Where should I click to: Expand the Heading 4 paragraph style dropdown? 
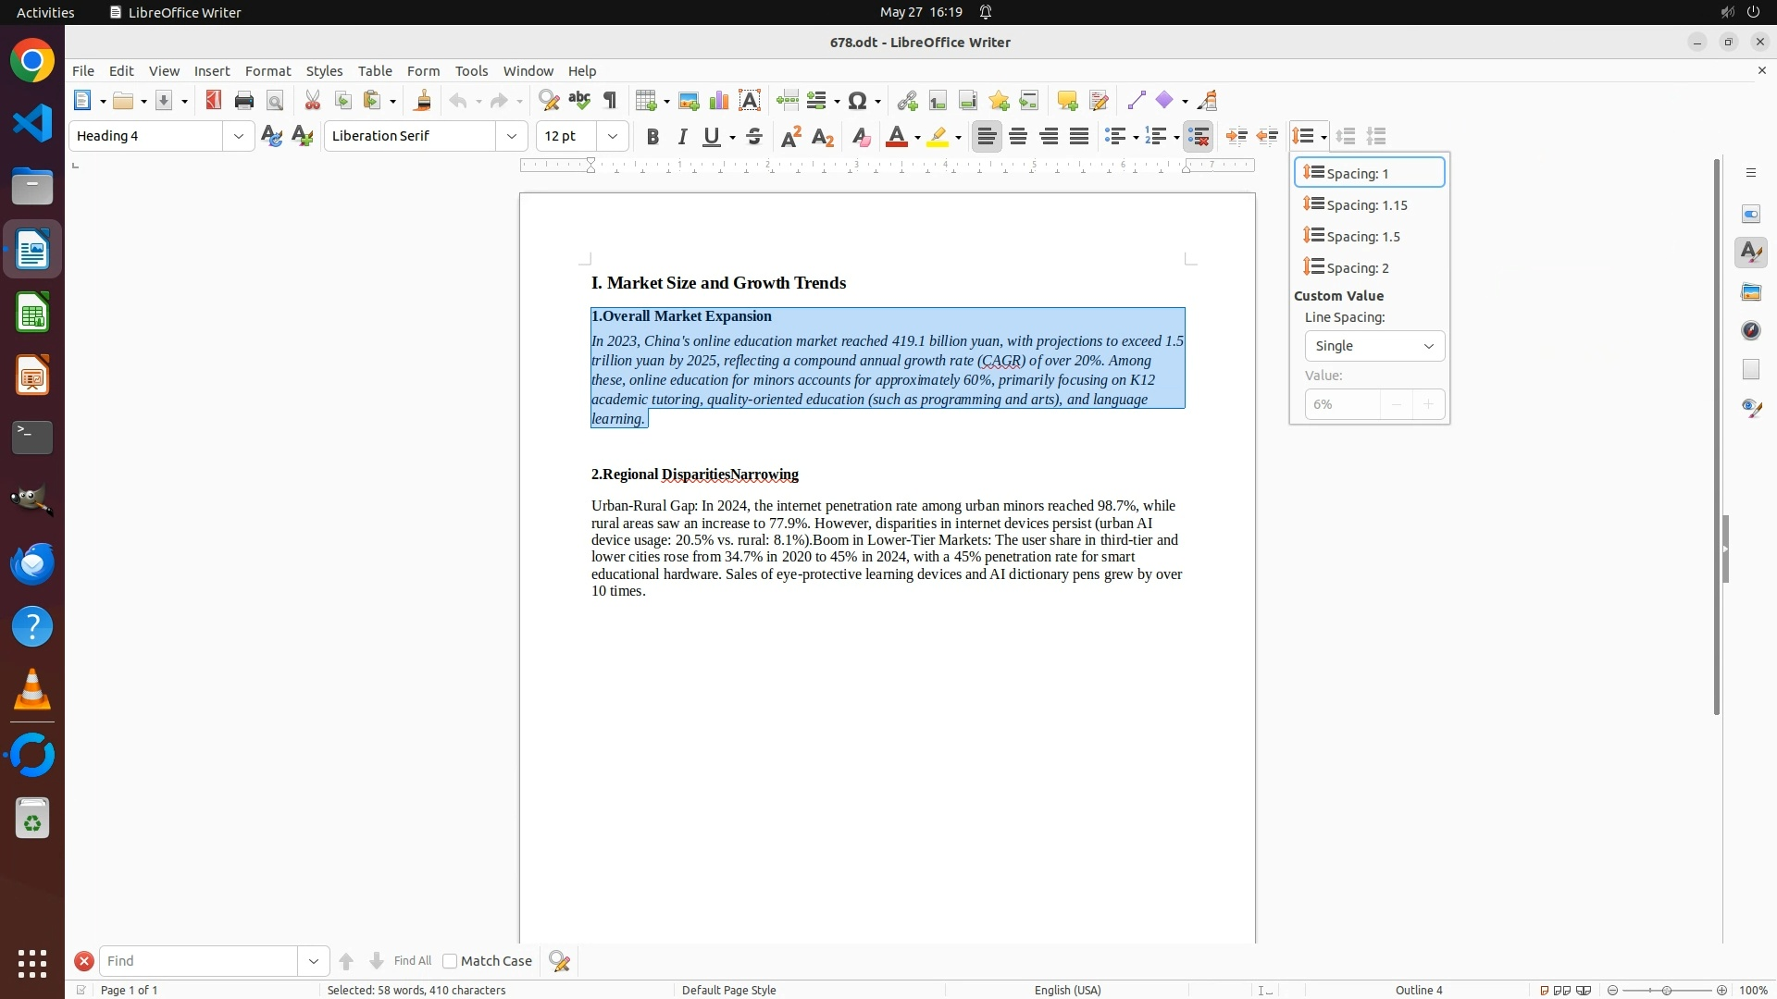coord(239,137)
